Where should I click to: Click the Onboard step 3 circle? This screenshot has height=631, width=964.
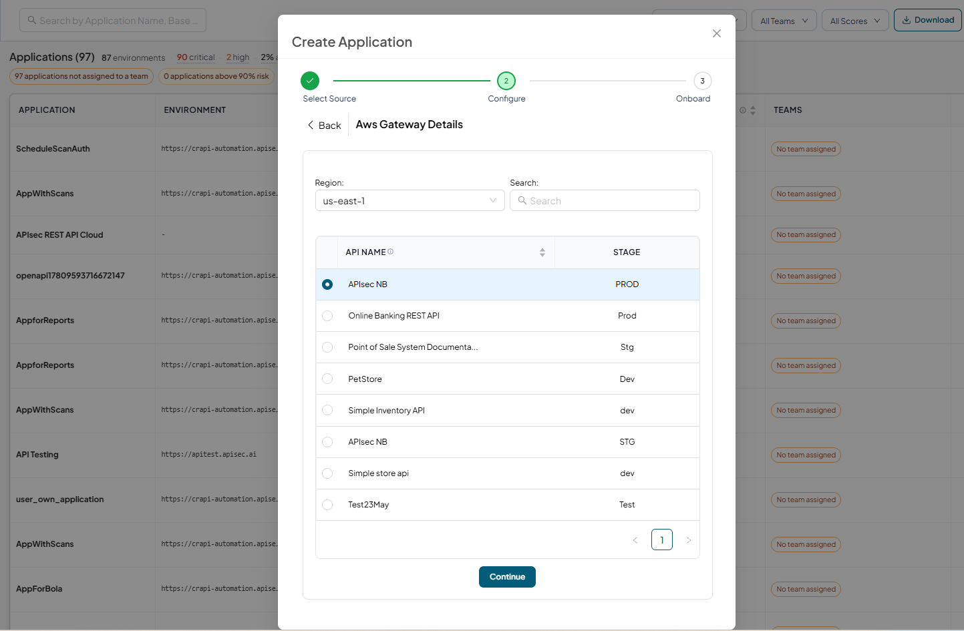coord(702,81)
